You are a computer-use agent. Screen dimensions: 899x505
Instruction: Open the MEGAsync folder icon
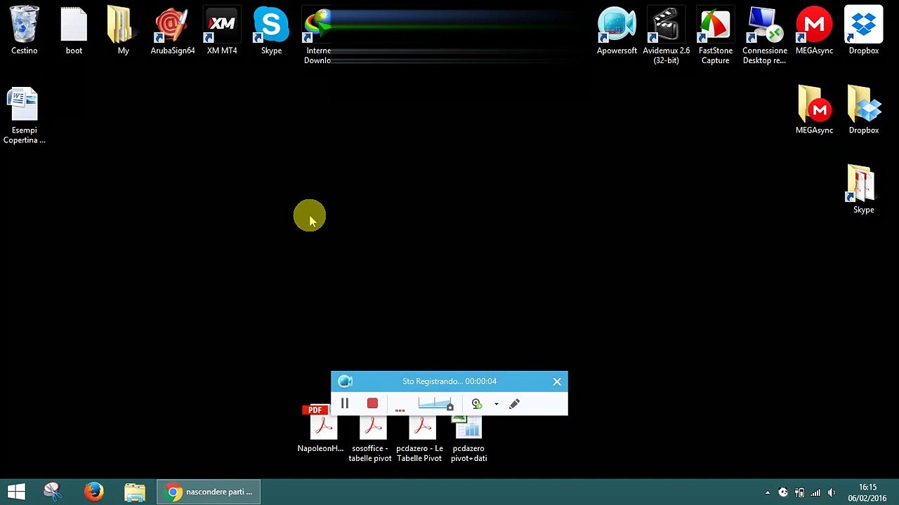point(814,110)
